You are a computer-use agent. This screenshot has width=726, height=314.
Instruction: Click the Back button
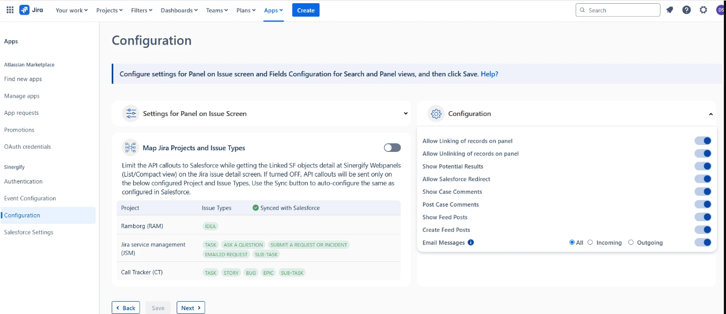pos(126,308)
